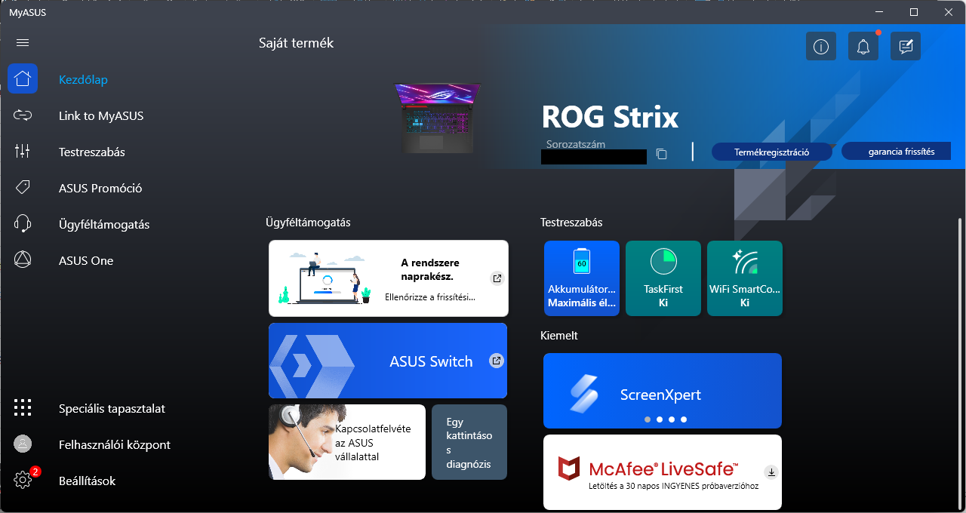The height and width of the screenshot is (513, 966).
Task: Select Felhasználói központ menu label
Action: point(115,444)
